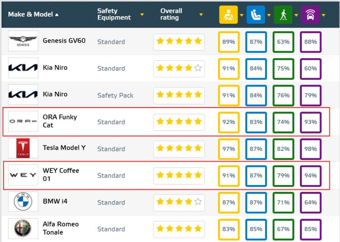Click the WEY Coffee 01 94% purple box
Screen dimensions: 340x242
311,176
